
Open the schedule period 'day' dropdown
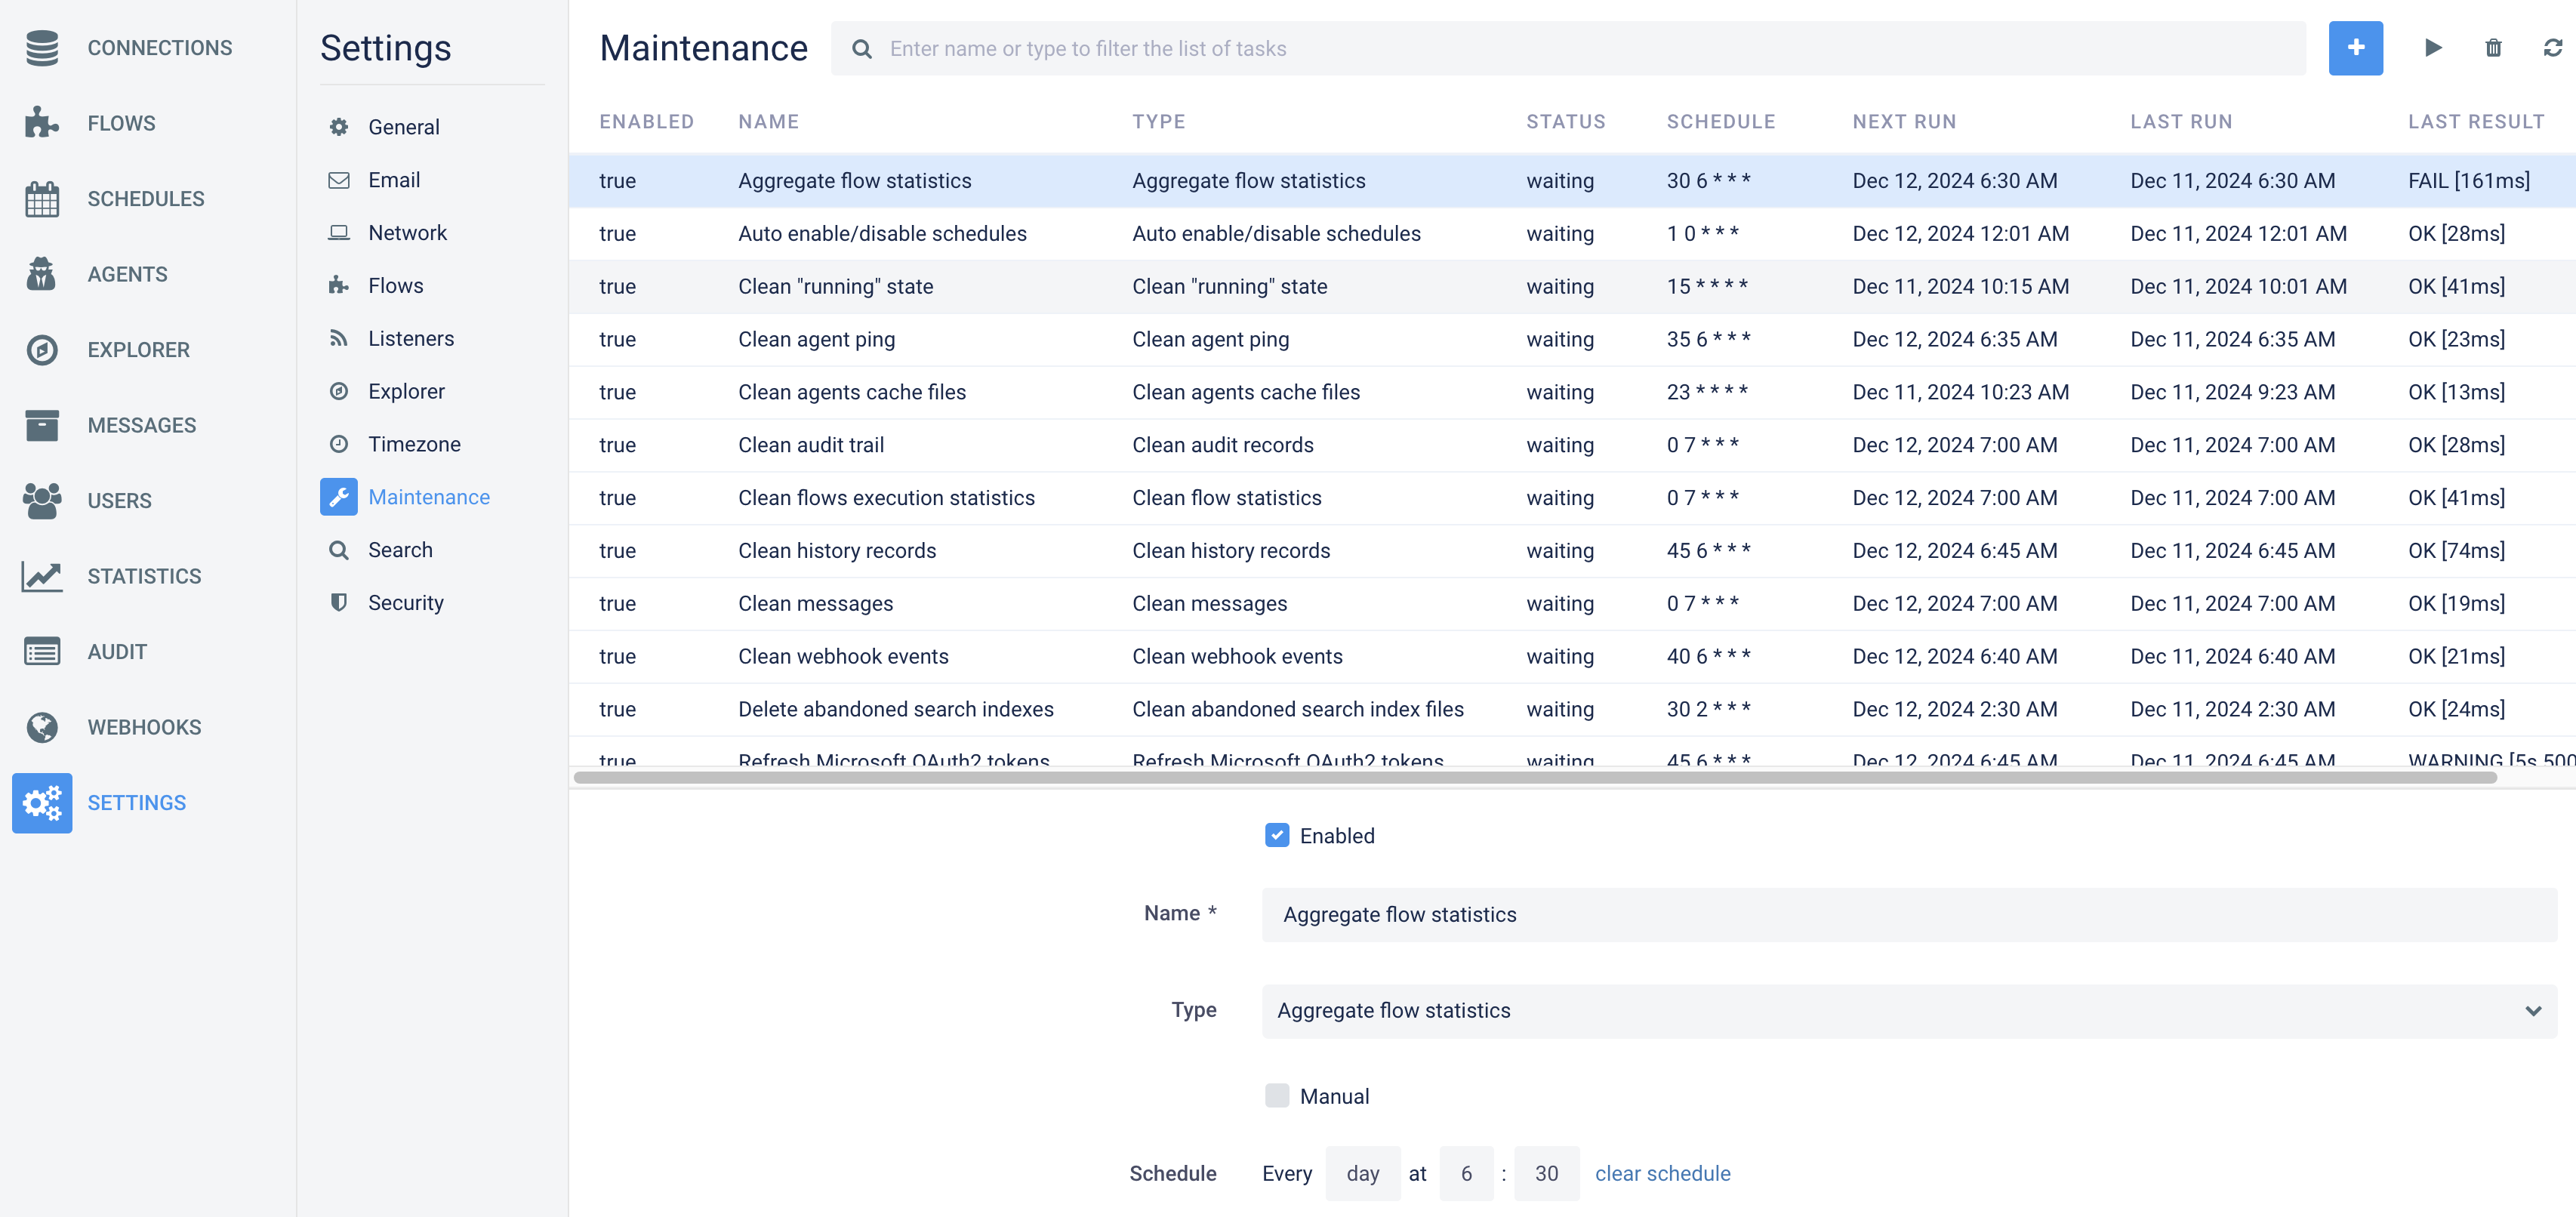[x=1362, y=1173]
